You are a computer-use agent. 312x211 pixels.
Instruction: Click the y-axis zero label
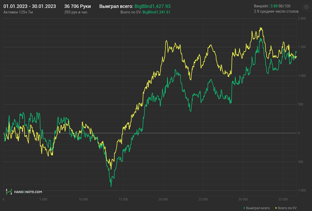coord(299,133)
